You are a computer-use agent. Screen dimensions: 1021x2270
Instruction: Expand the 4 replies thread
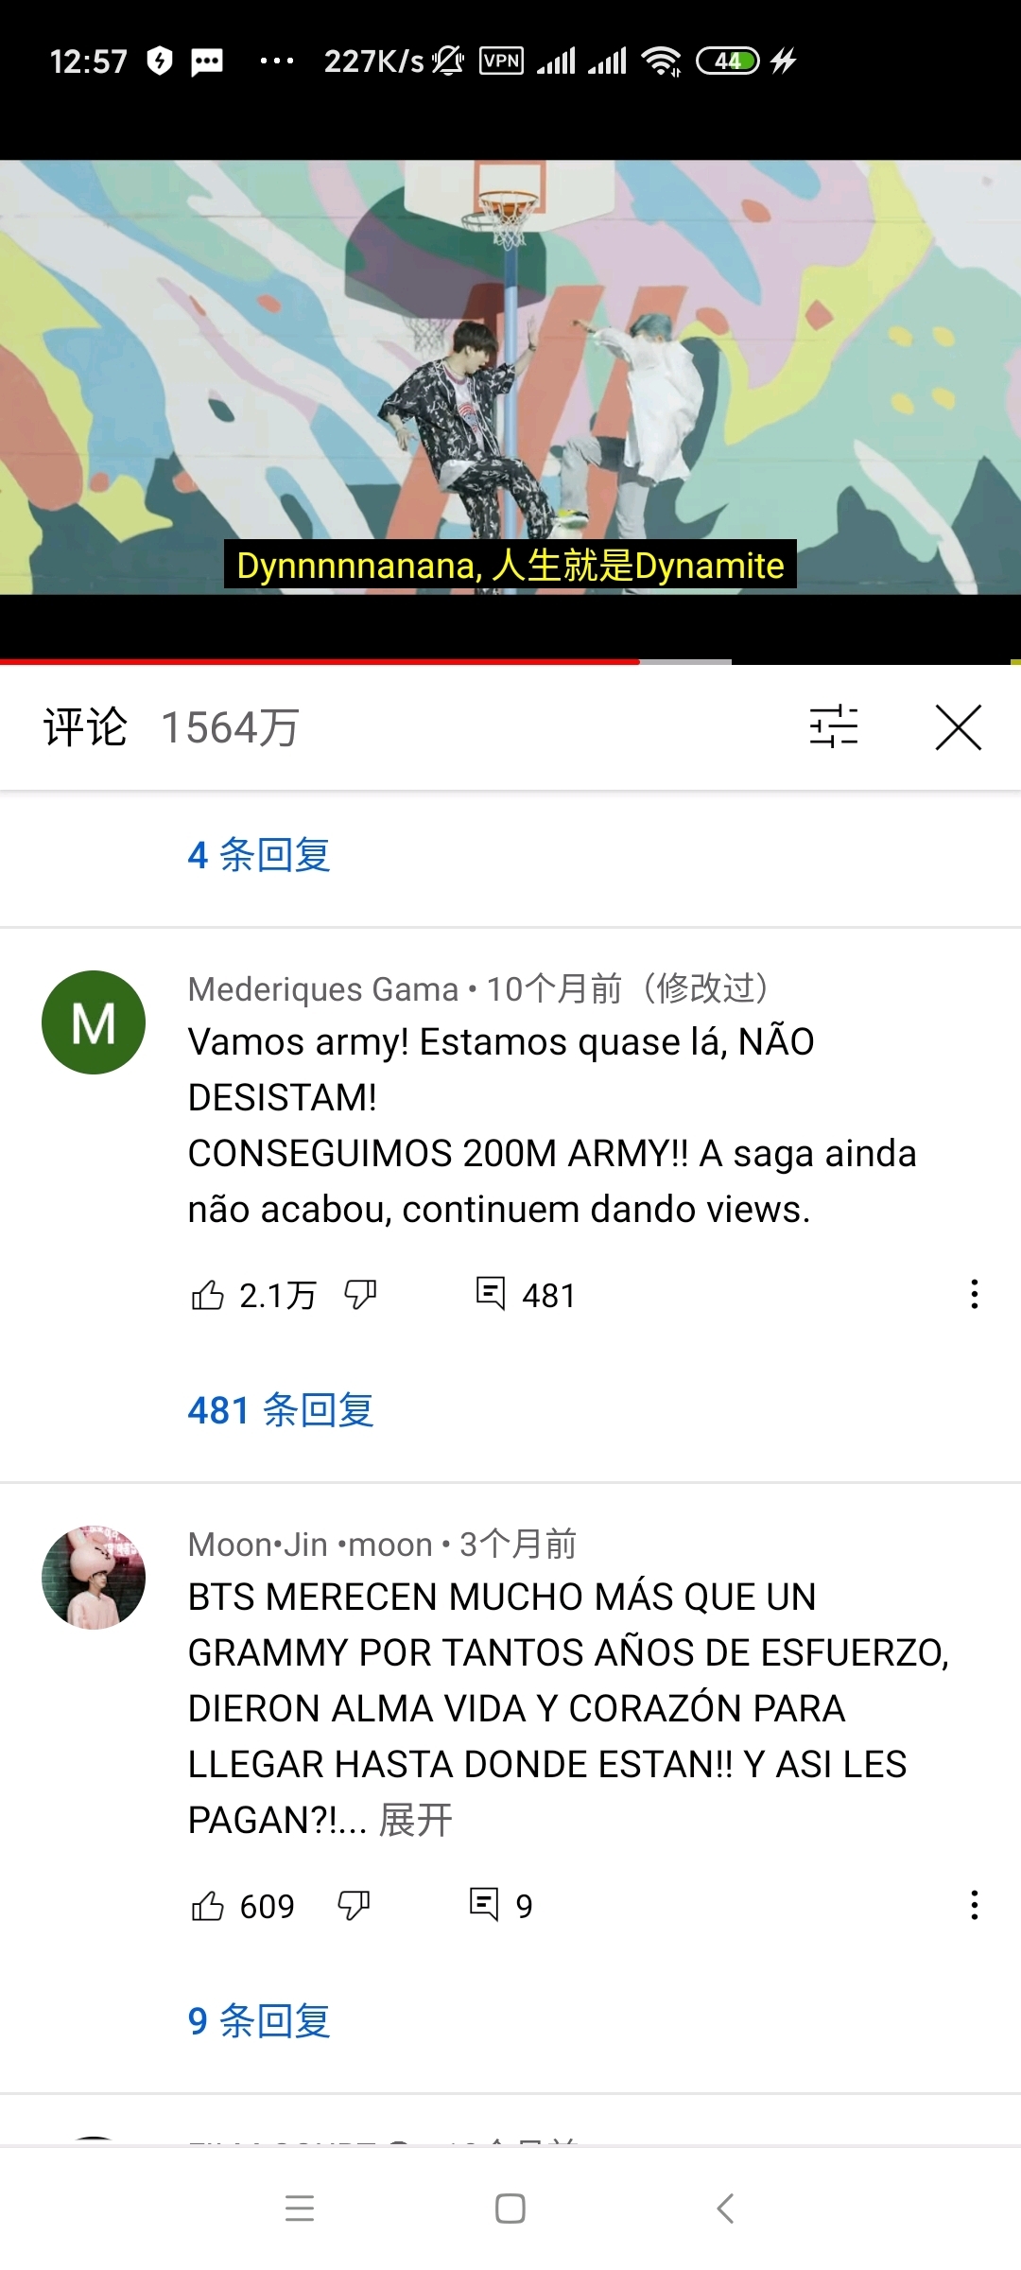click(x=259, y=854)
